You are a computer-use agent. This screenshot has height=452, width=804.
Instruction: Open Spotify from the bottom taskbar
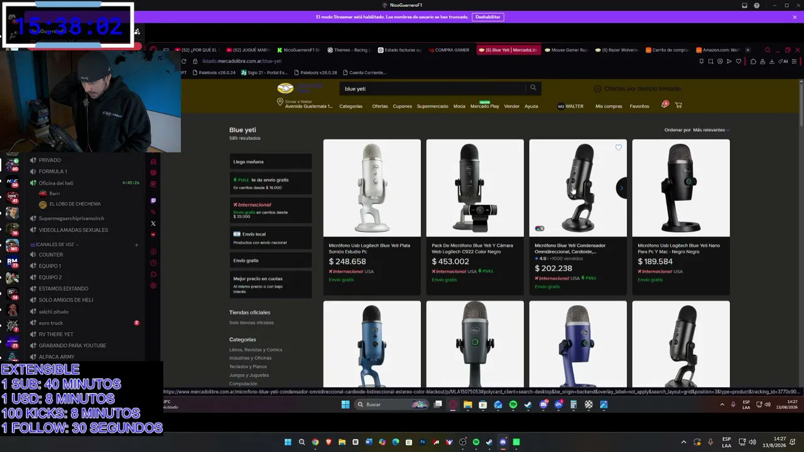(x=475, y=442)
